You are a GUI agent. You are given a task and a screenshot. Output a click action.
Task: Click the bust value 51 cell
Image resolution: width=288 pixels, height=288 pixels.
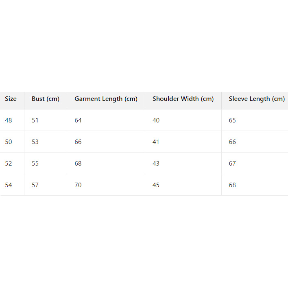pos(35,120)
